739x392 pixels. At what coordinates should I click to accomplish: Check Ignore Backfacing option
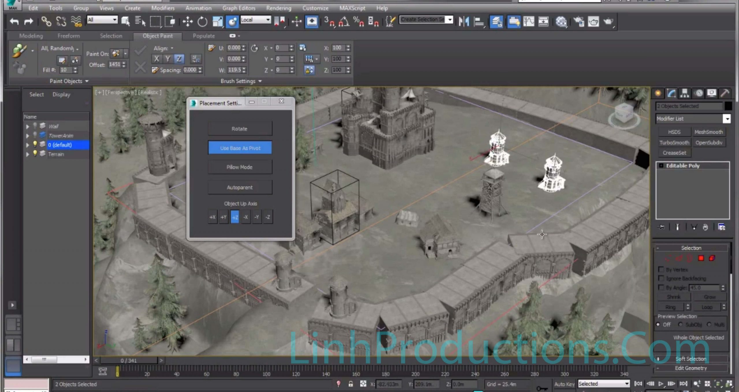(x=661, y=278)
